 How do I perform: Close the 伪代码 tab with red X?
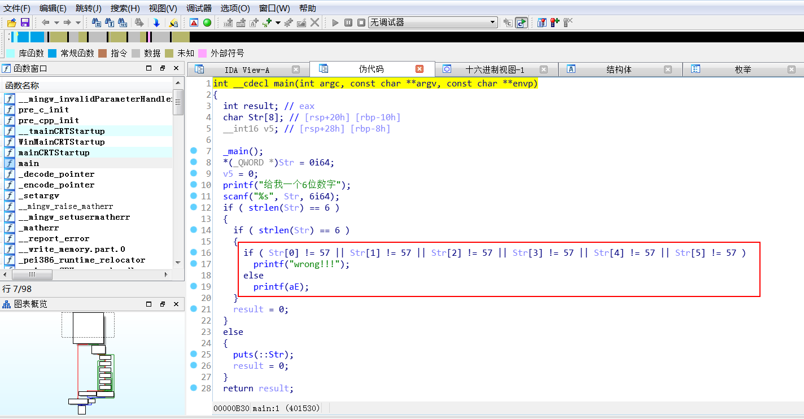420,69
